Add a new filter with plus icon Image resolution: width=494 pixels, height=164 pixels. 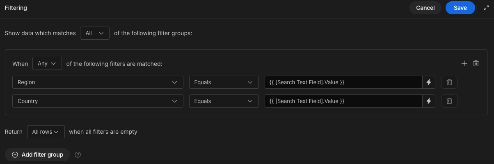point(464,63)
